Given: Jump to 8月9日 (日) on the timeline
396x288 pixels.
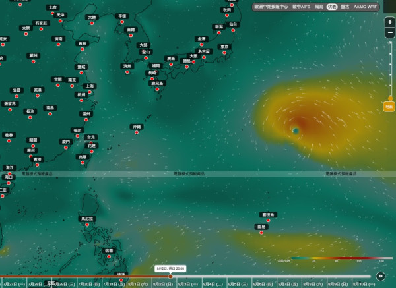Looking at the screenshot, I should pos(338,284).
